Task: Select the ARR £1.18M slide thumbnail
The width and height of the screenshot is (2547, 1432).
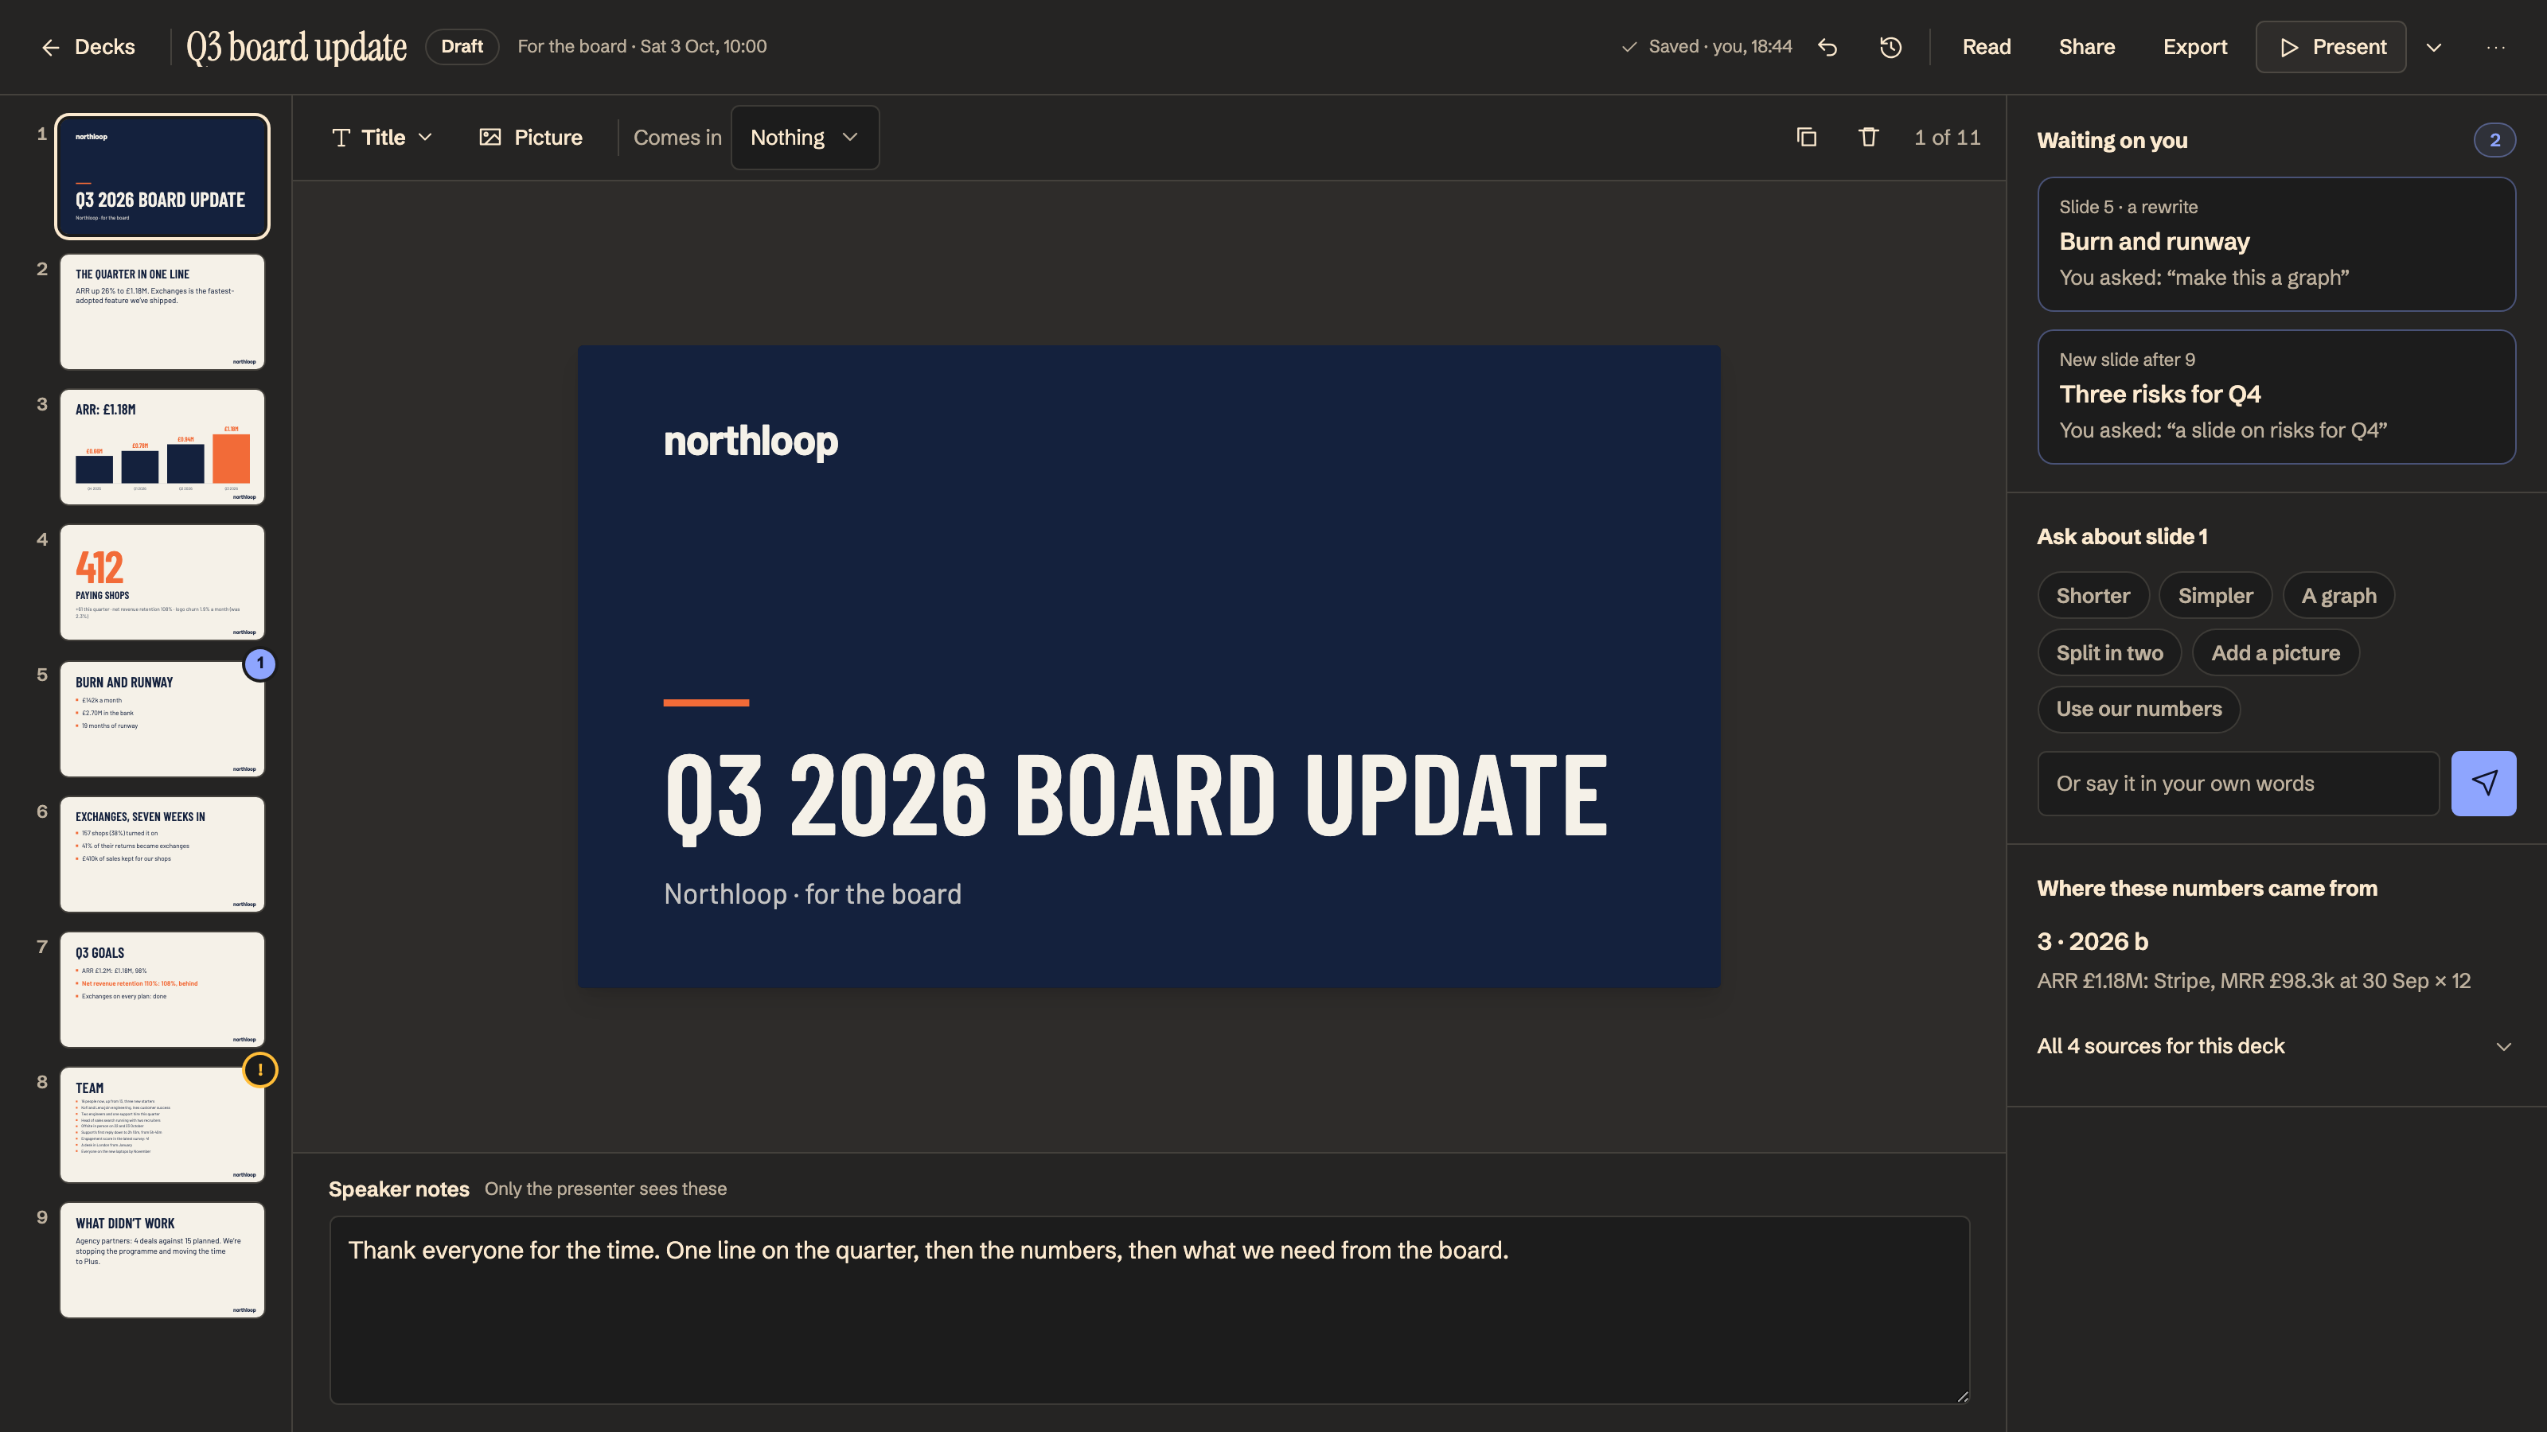Action: (162, 446)
